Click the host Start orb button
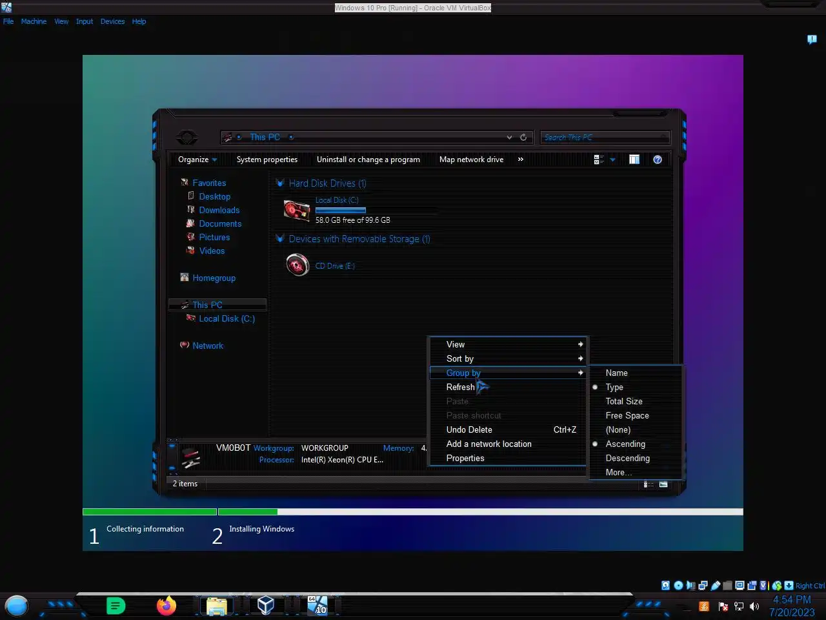The image size is (826, 620). [17, 606]
